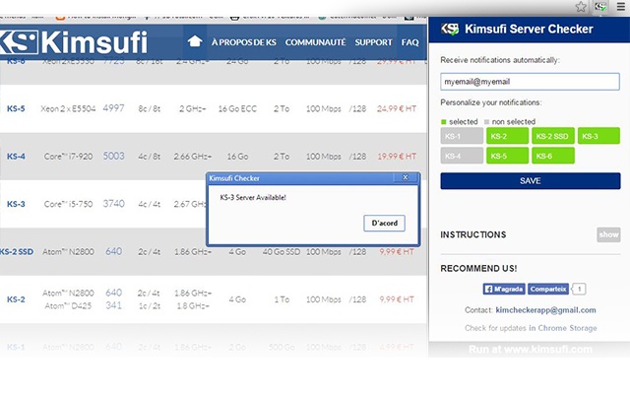The width and height of the screenshot is (630, 394).
Task: Click the Facebook Comparteix button
Action: 548,289
